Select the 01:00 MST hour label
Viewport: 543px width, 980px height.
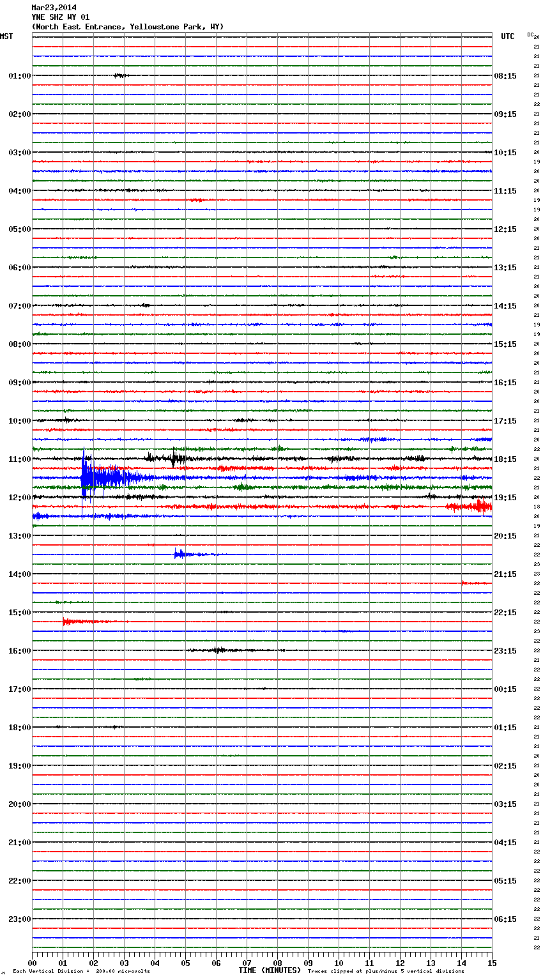coord(19,76)
